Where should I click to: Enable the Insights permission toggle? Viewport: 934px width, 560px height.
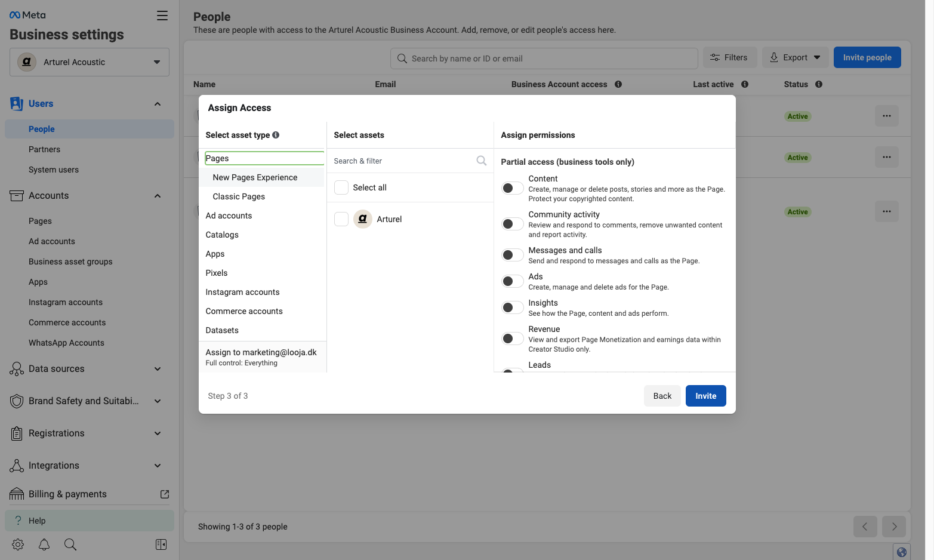pos(513,307)
